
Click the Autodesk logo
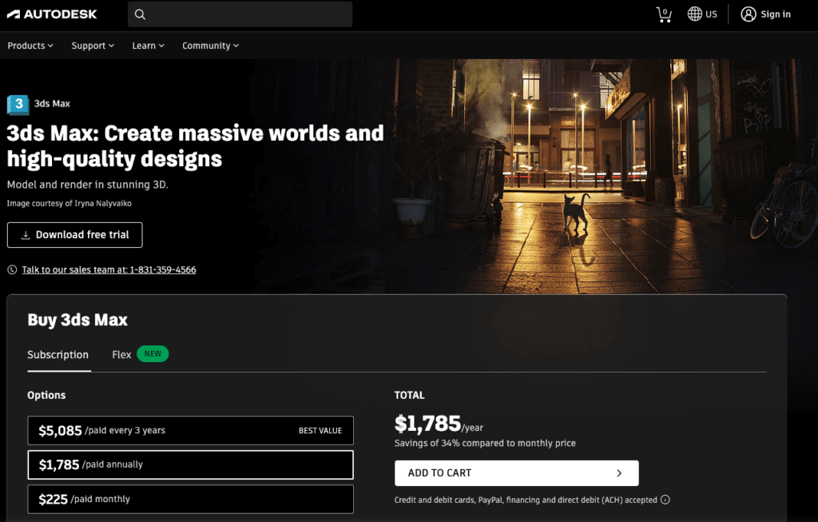point(52,14)
